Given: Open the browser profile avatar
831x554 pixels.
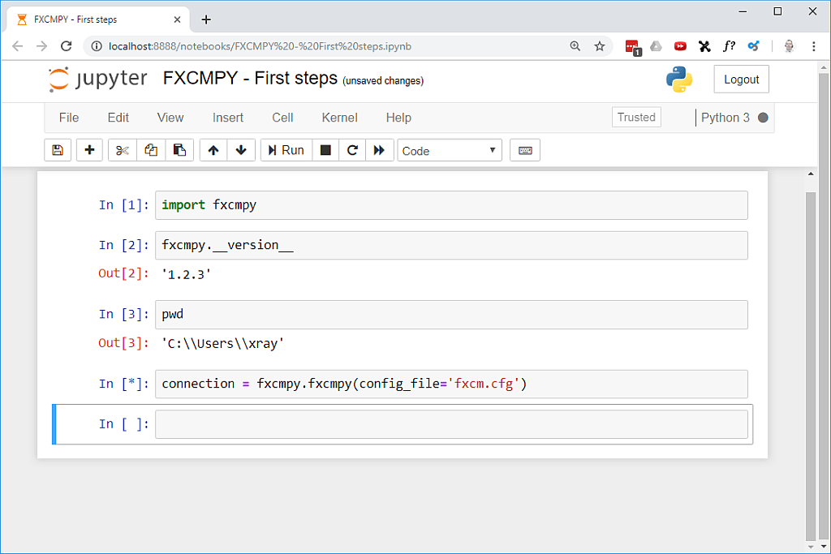Looking at the screenshot, I should [x=789, y=46].
